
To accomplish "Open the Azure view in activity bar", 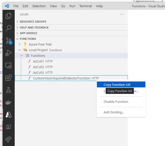I will tap(9, 115).
